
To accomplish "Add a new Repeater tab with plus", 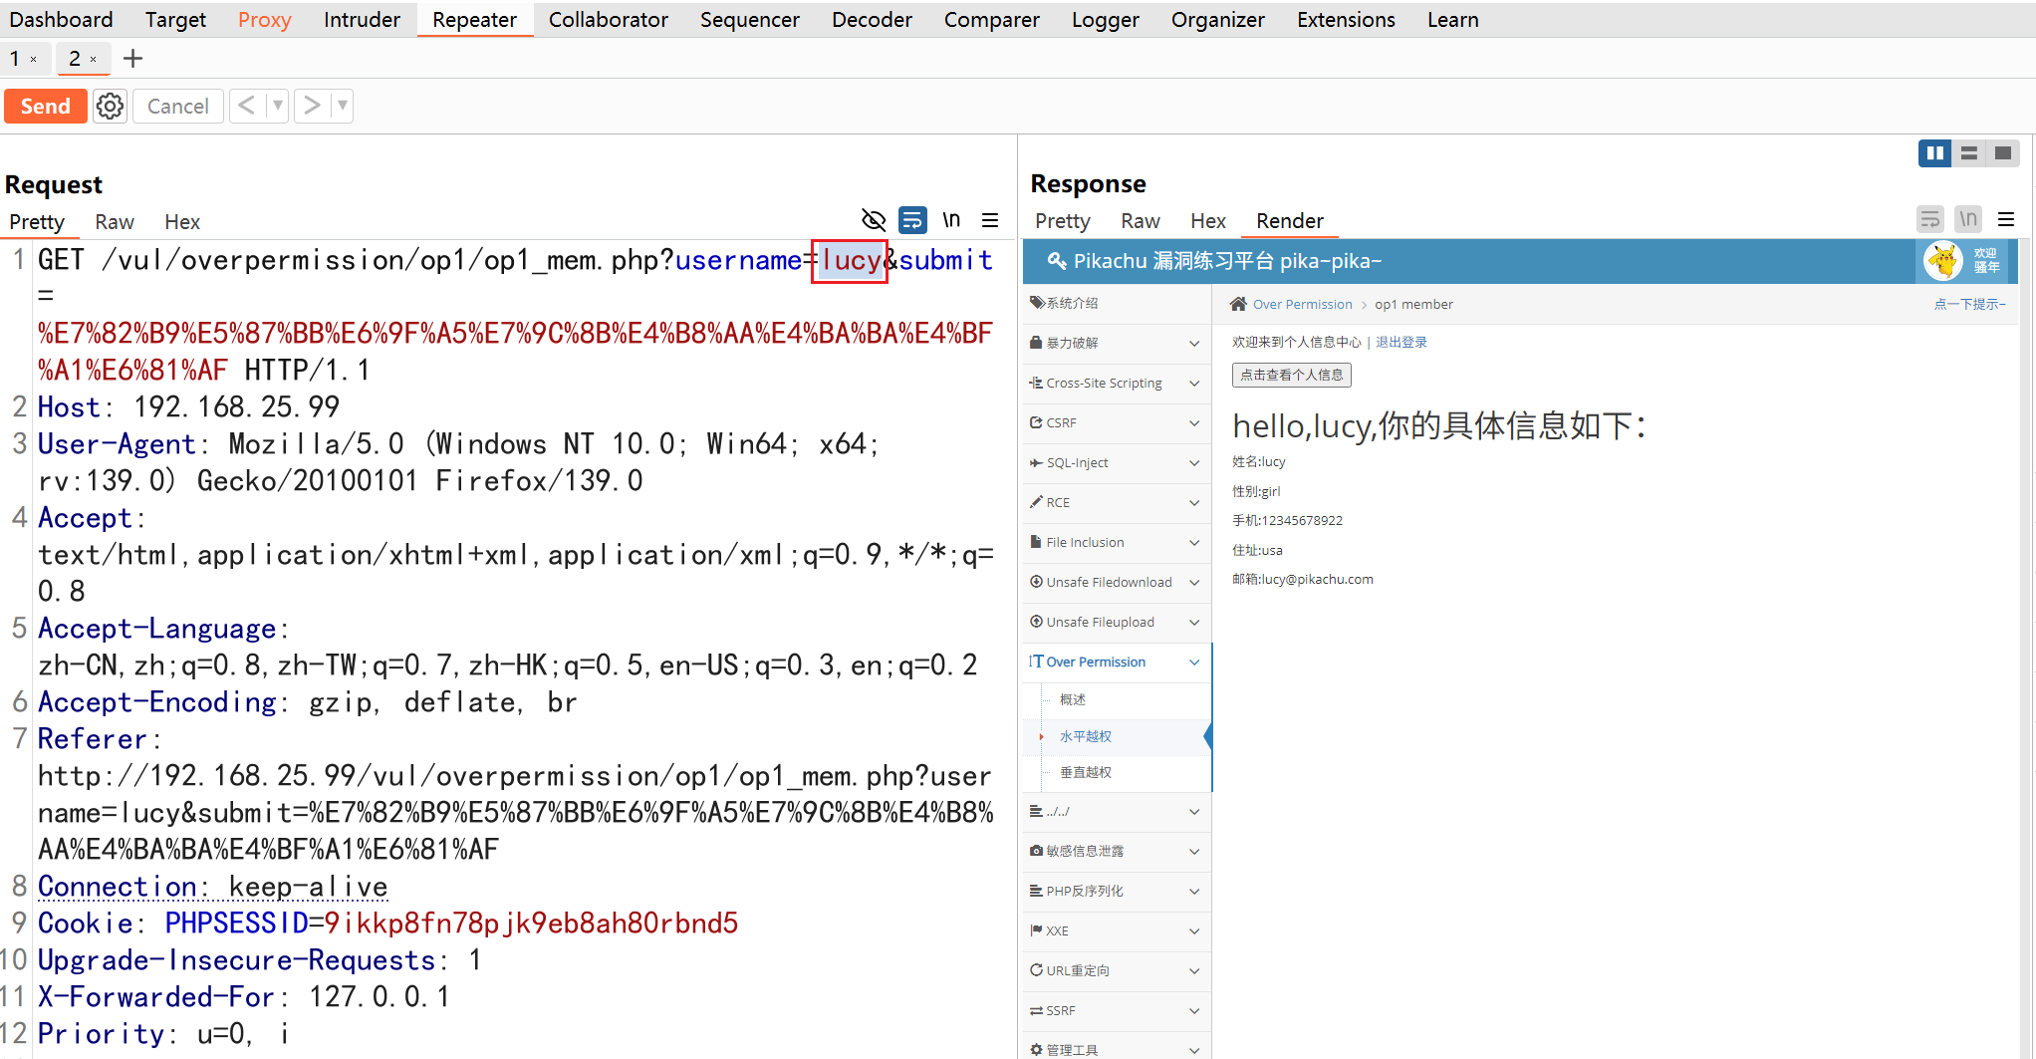I will pos(132,59).
